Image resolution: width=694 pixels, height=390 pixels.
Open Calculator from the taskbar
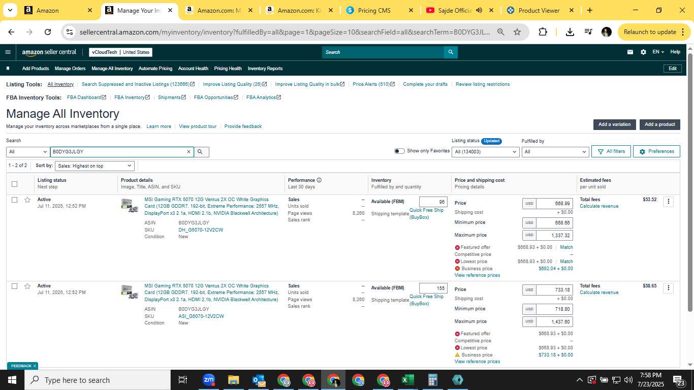click(432, 380)
